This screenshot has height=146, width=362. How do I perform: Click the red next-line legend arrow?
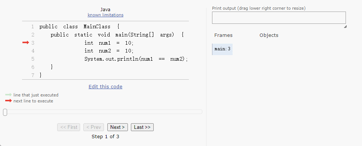(x=9, y=101)
